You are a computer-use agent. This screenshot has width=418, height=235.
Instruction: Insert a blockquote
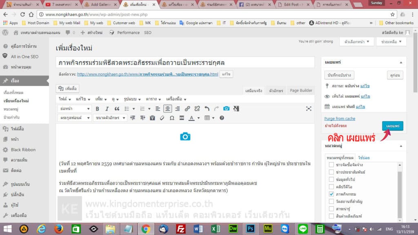(117, 109)
